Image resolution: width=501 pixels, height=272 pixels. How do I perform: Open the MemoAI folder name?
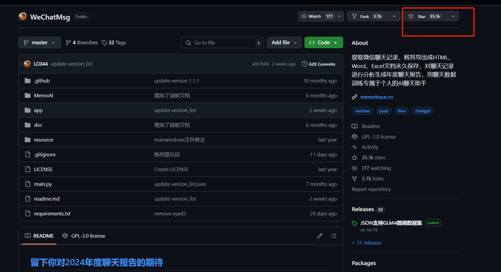tap(43, 95)
